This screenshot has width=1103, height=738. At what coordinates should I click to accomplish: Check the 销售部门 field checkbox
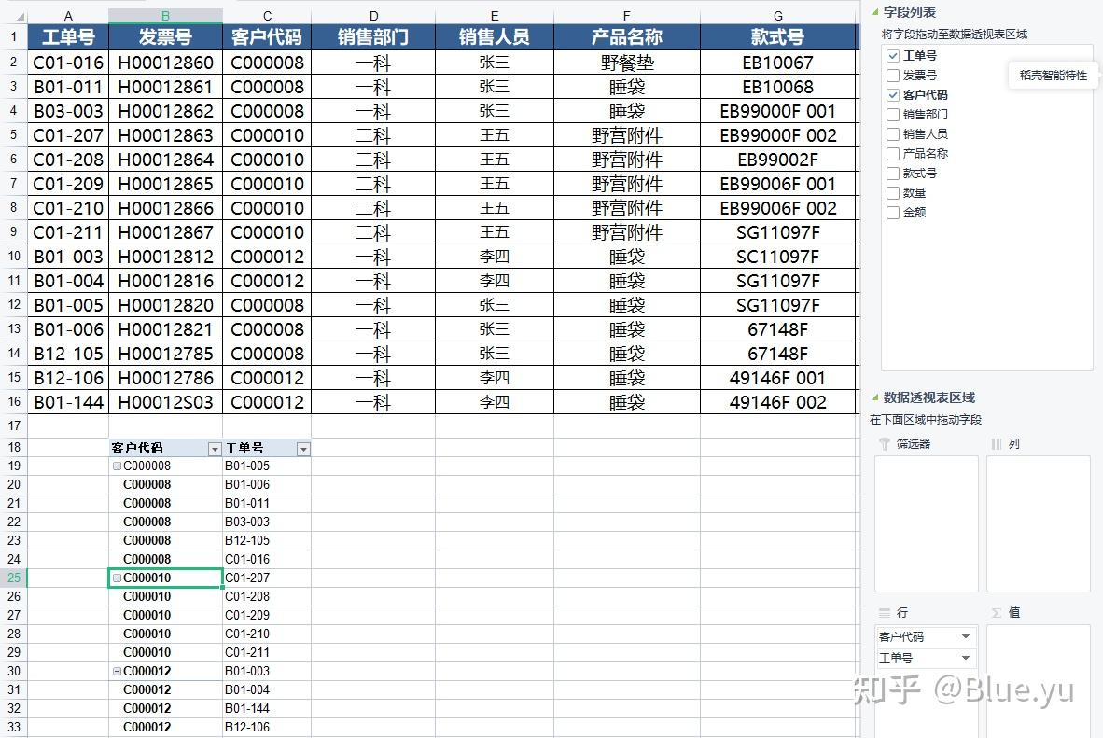click(x=893, y=115)
